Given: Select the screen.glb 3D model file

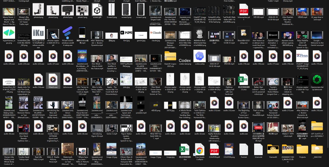Looking at the screenshot, I should [x=97, y=10].
